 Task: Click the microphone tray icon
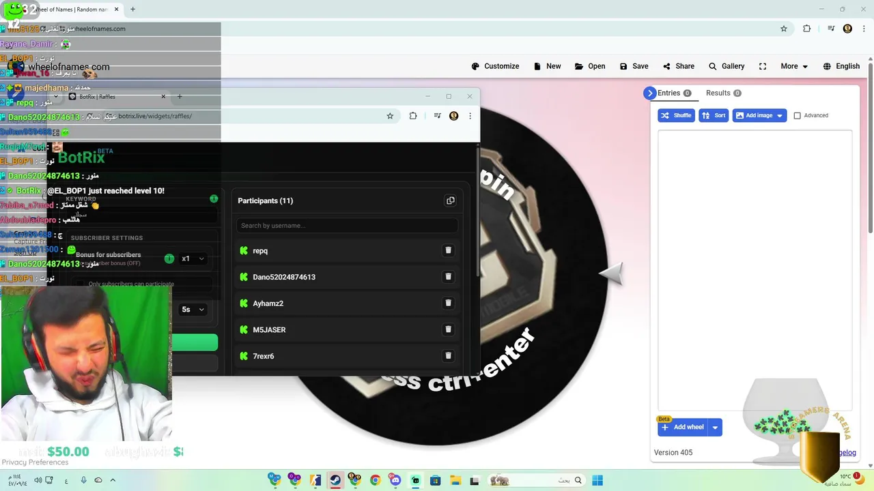84,480
